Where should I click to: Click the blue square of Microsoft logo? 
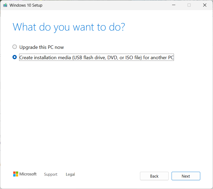[14, 175]
